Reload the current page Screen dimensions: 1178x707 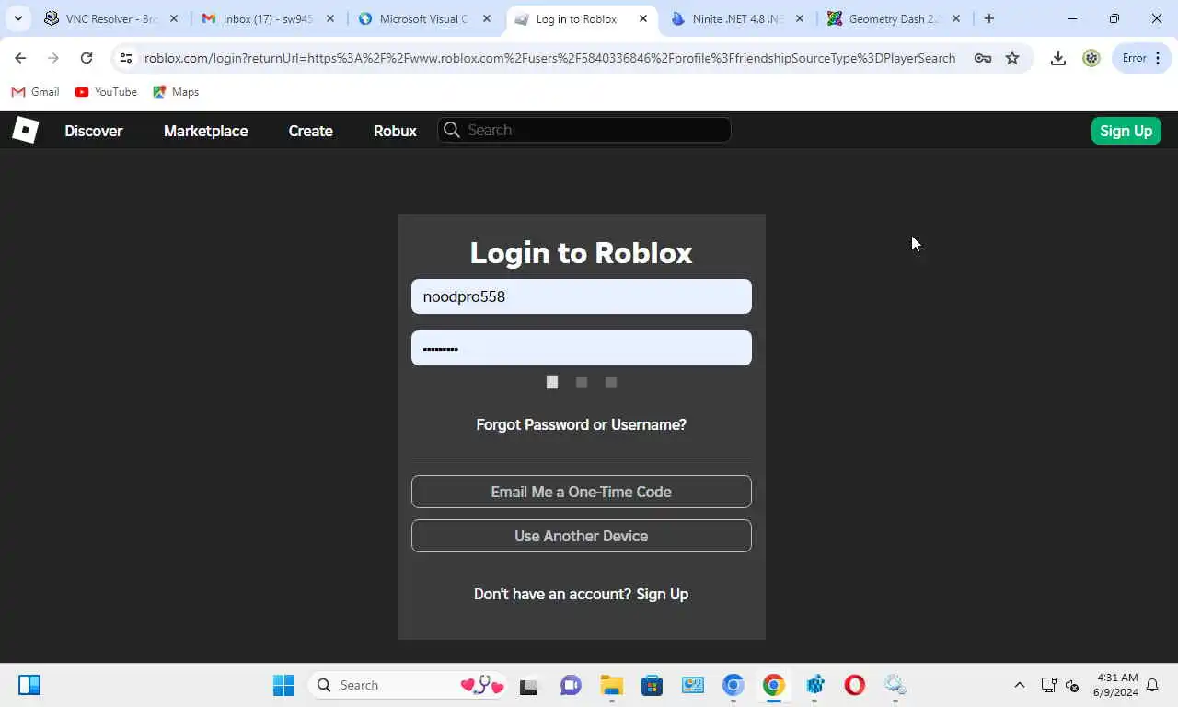tap(87, 58)
